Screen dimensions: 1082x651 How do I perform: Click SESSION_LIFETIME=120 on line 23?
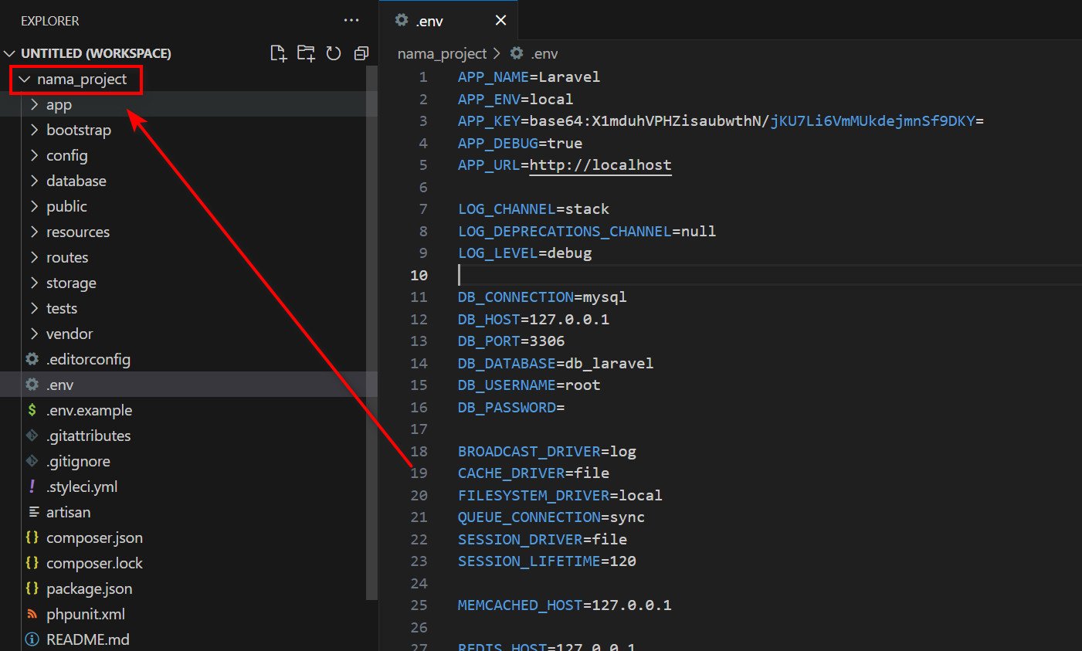pyautogui.click(x=547, y=561)
